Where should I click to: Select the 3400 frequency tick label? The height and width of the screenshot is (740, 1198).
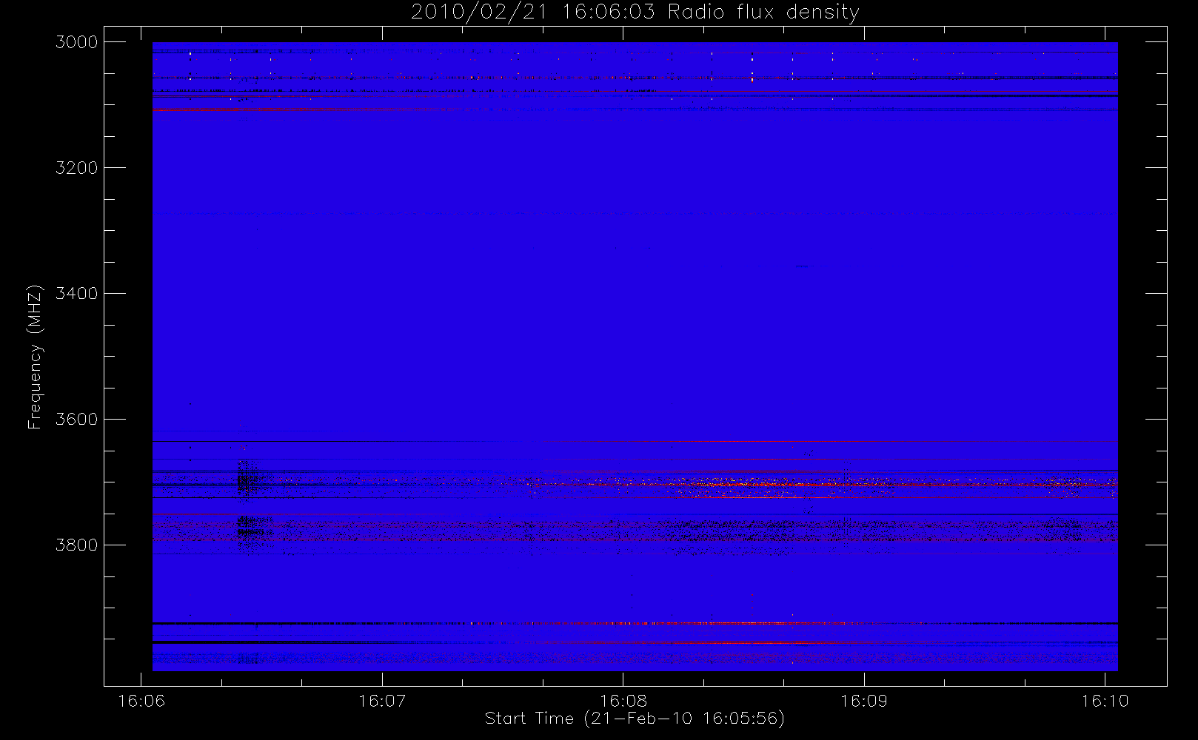click(77, 294)
